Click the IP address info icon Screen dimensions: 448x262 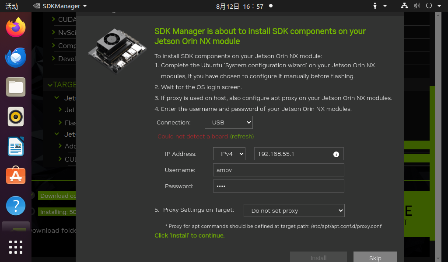coord(336,154)
